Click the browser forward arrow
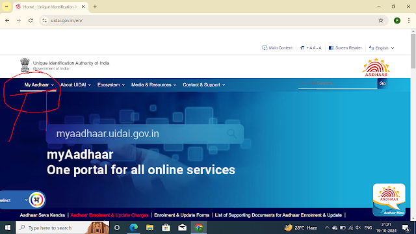The width and height of the screenshot is (416, 234). click(x=19, y=20)
